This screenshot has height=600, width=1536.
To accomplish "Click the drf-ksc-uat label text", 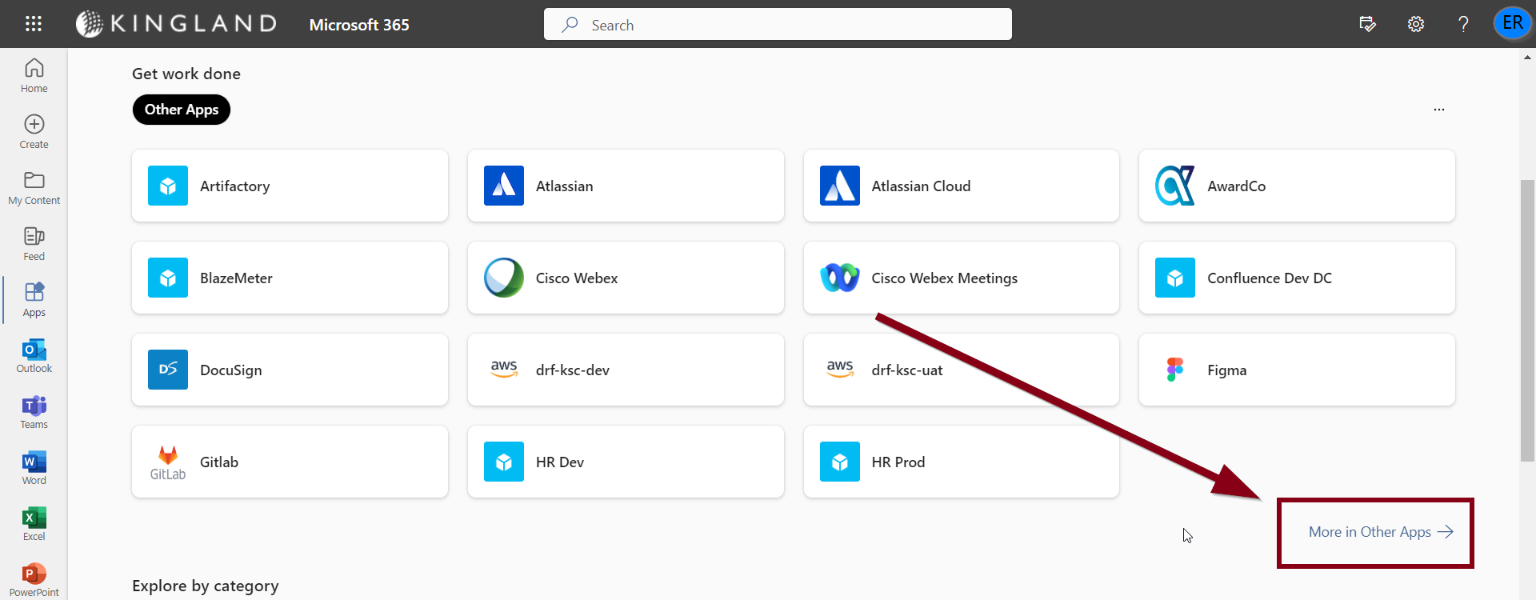I will click(907, 370).
